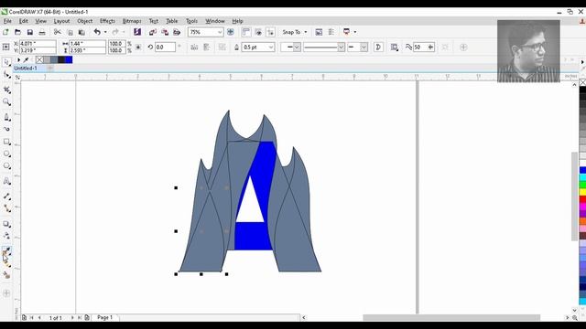Open a file with the folder icon
Viewport: 586px width, 329px height.
(17, 32)
